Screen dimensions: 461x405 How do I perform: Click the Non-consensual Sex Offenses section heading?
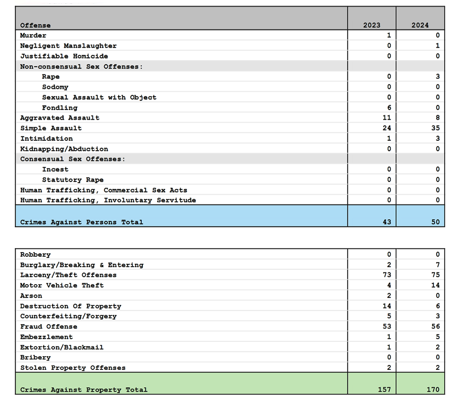[81, 67]
